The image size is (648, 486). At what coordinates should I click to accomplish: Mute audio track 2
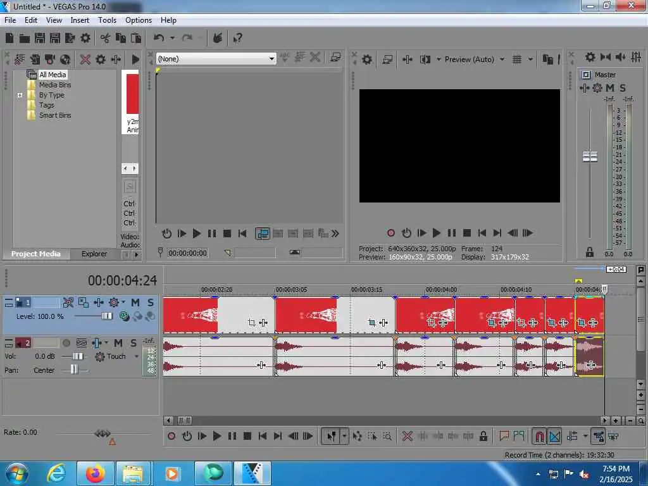click(x=118, y=343)
